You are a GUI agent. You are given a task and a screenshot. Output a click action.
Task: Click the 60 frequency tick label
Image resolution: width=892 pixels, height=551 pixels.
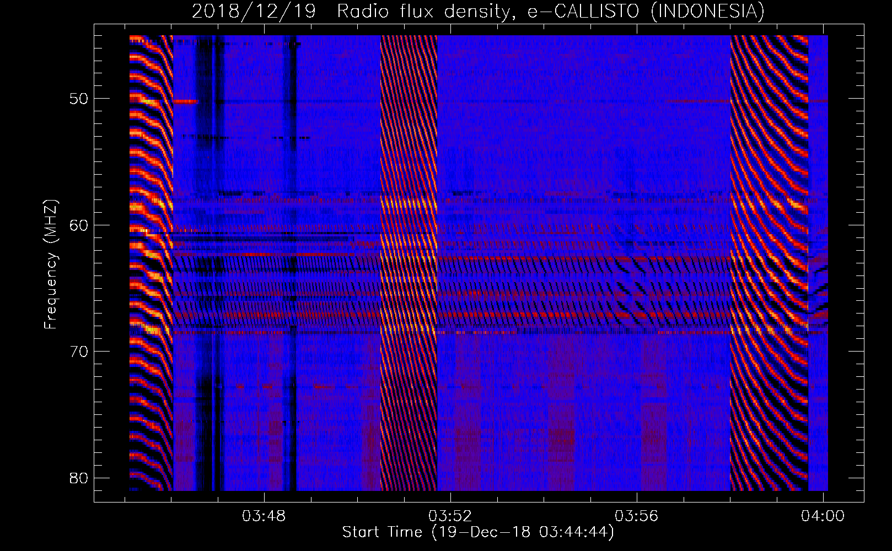(79, 225)
